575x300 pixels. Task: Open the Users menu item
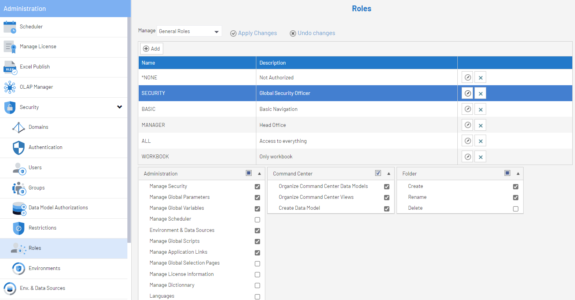pyautogui.click(x=35, y=167)
